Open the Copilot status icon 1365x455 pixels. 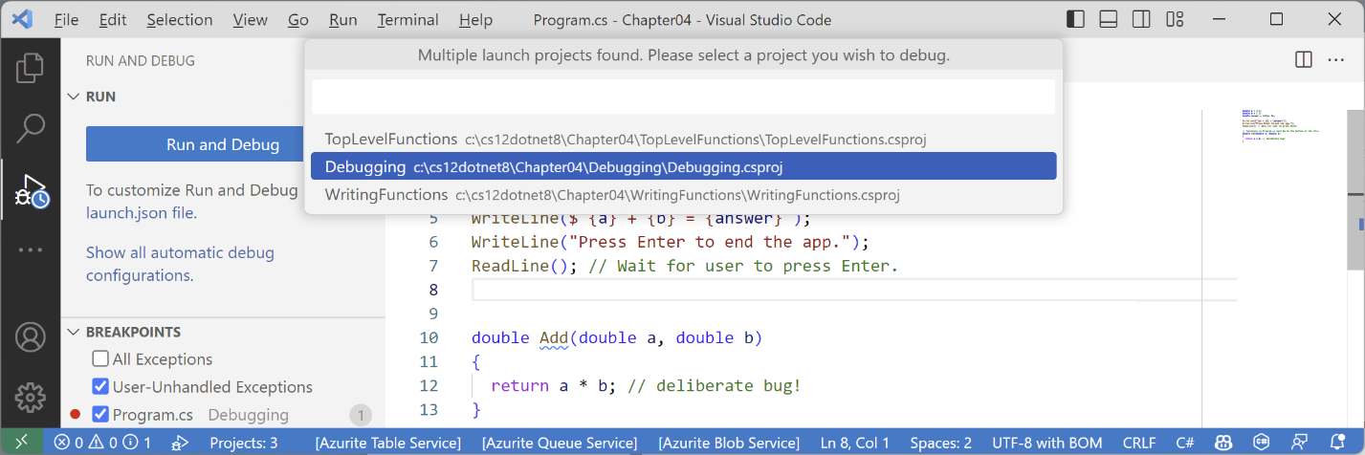[x=1222, y=443]
